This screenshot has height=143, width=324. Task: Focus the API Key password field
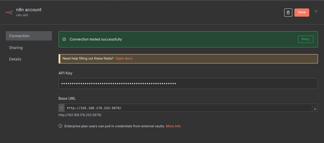(188, 83)
